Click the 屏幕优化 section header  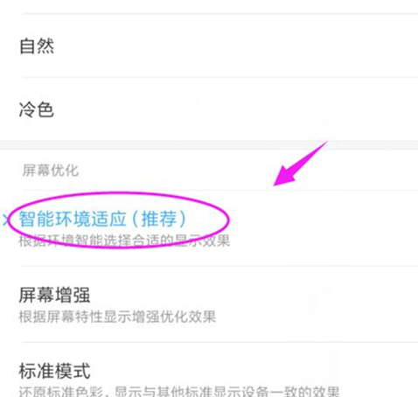[x=51, y=171]
